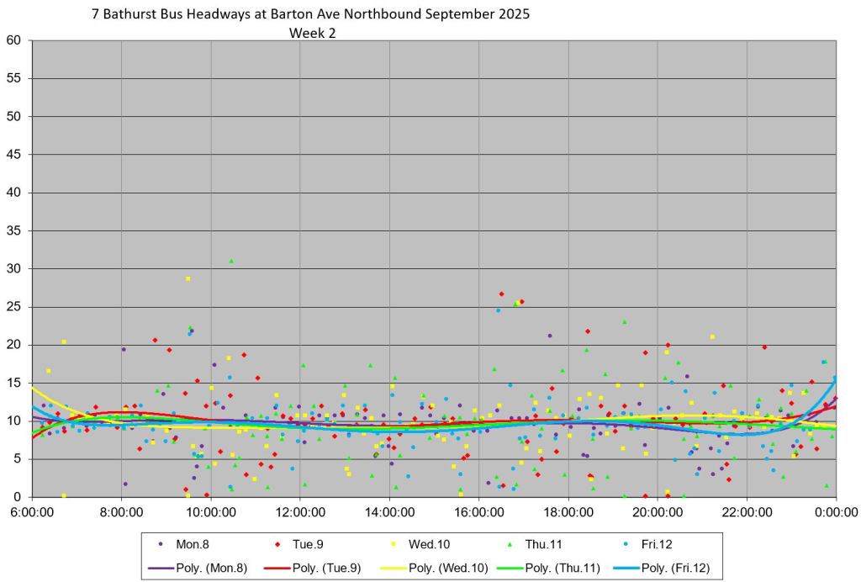The height and width of the screenshot is (582, 861).
Task: Select the 12:00:00 horizontal axis label
Action: [x=300, y=511]
